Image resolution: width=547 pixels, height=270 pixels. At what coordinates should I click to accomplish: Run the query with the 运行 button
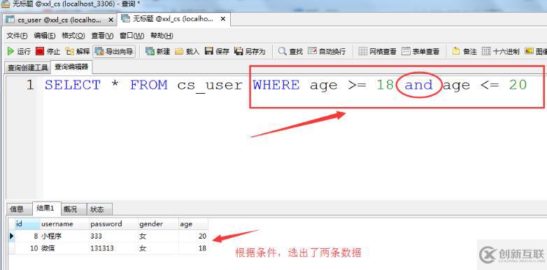click(x=19, y=51)
